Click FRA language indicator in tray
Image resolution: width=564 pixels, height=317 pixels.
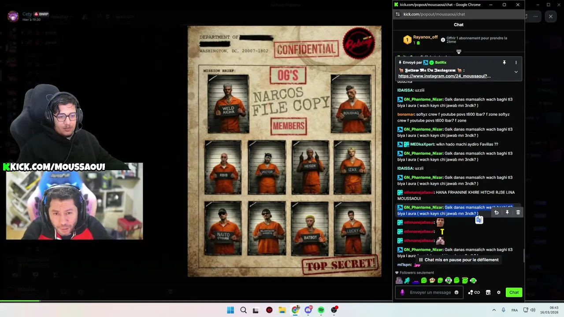point(514,310)
